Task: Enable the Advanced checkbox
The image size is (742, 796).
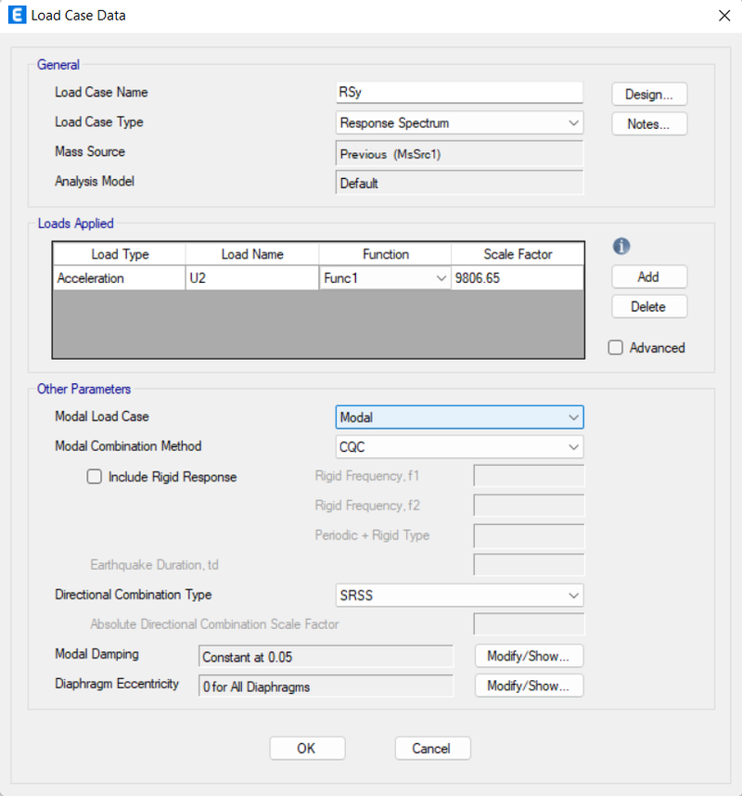Action: 616,348
